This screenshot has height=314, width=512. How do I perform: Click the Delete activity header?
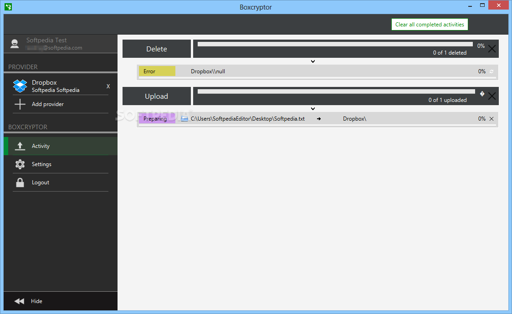coord(156,49)
